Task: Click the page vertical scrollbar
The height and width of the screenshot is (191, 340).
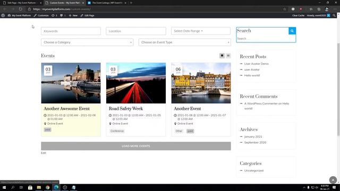Action: tap(338, 90)
